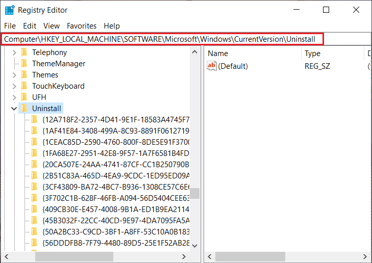Open the File menu
The height and width of the screenshot is (263, 372).
click(x=10, y=26)
